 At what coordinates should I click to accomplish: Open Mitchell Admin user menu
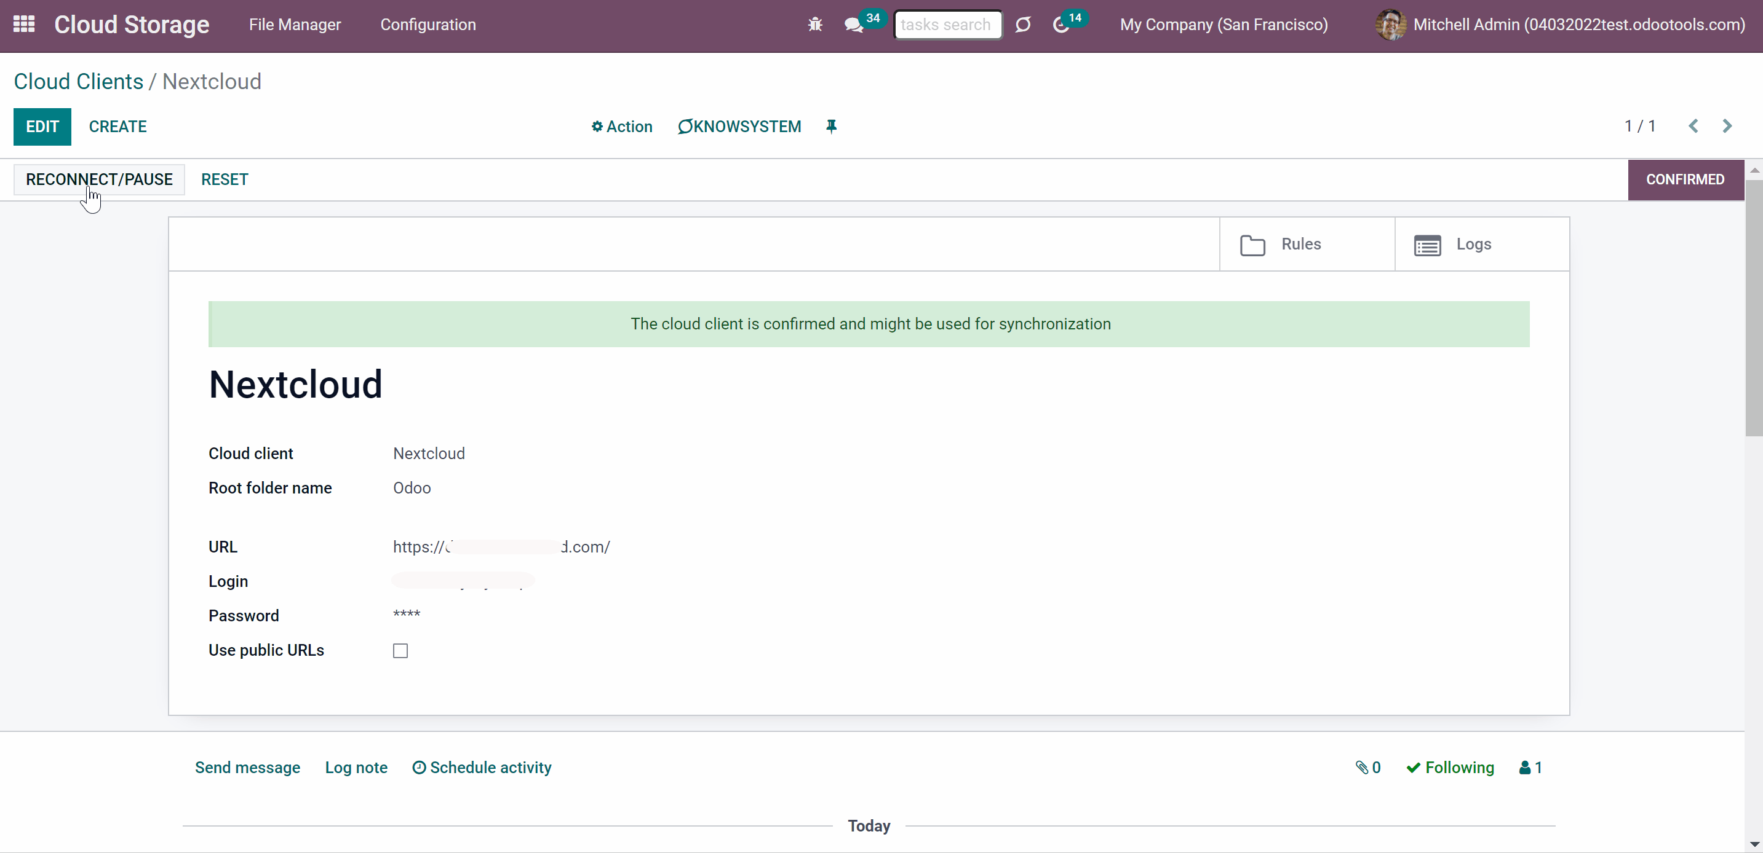pos(1561,25)
